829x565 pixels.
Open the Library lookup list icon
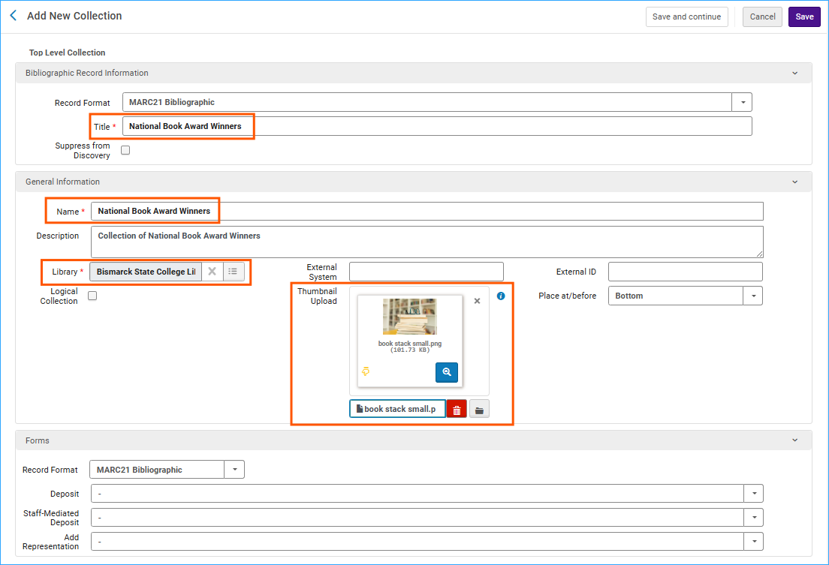pos(234,271)
